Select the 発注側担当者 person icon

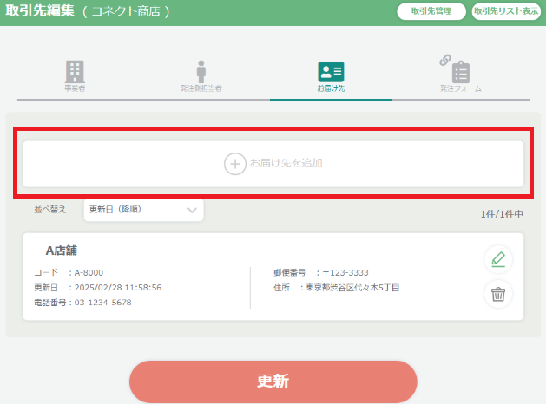tap(201, 72)
